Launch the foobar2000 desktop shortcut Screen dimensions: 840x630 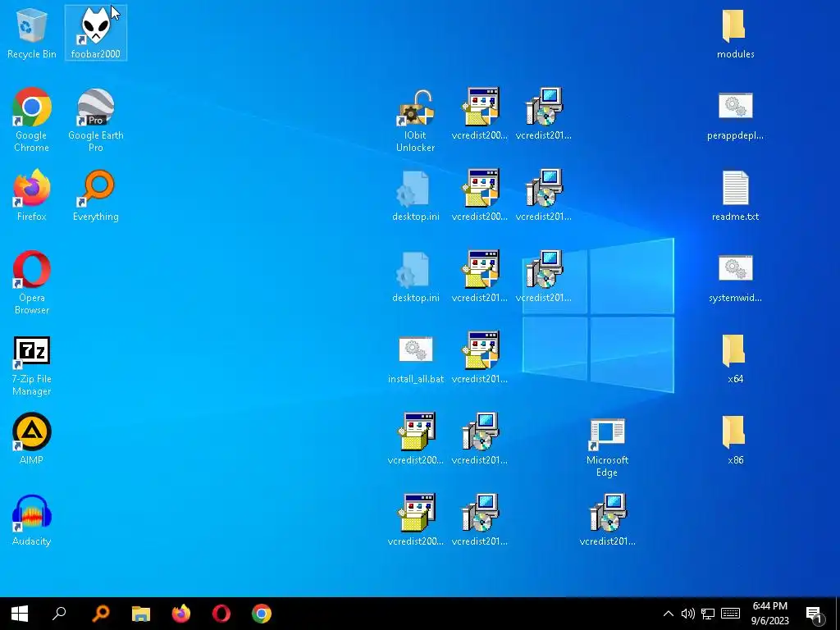pos(95,33)
